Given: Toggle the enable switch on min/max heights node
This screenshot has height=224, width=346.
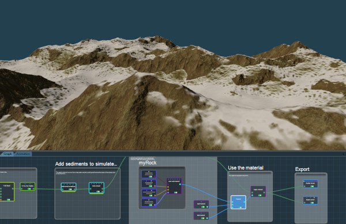Looking at the screenshot, I should pos(29,189).
